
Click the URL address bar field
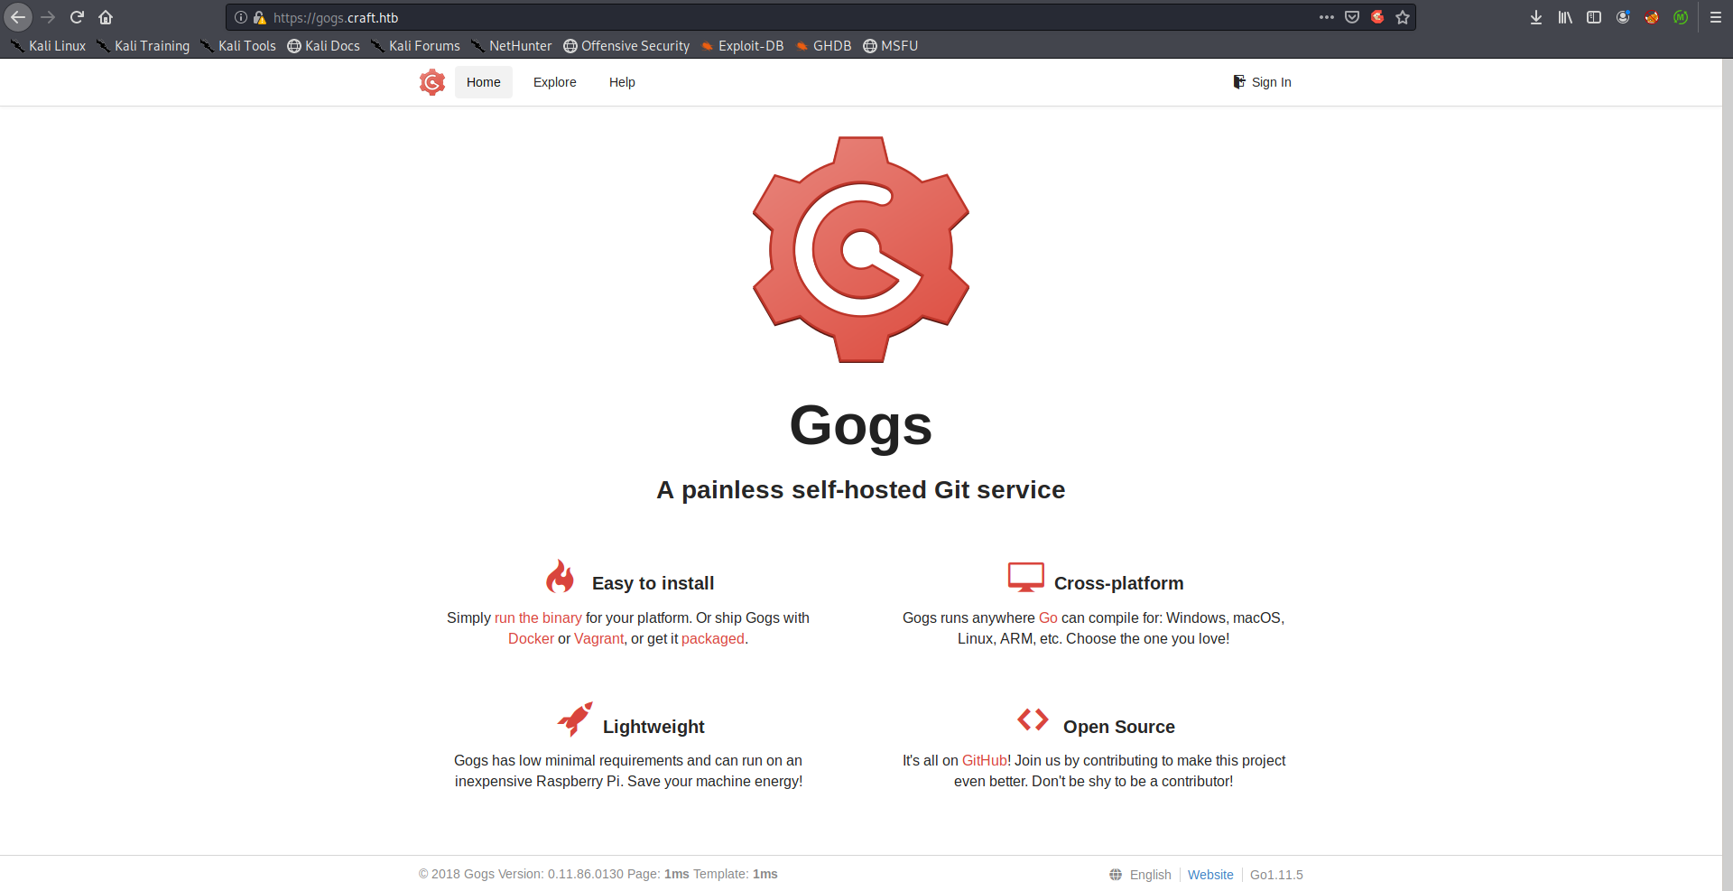[767, 17]
